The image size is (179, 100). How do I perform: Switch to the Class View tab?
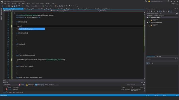(x=158, y=56)
